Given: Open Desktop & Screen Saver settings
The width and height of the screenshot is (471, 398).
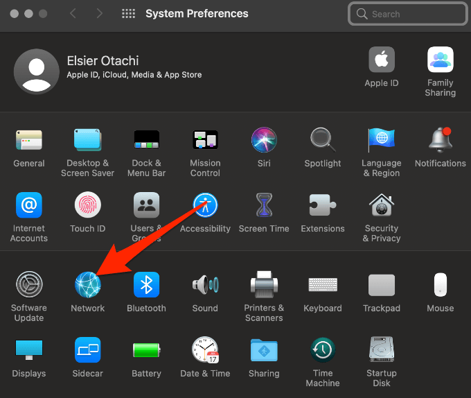Looking at the screenshot, I should point(87,140).
